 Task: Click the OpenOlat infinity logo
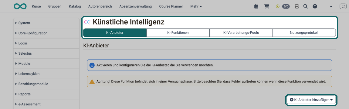[20, 6]
